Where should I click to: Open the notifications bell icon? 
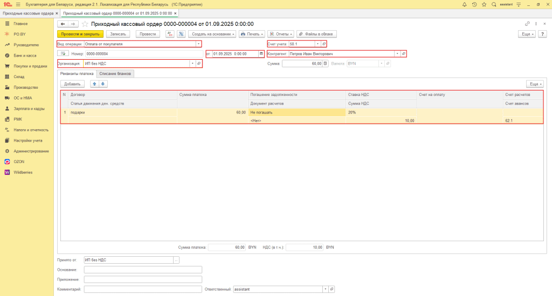click(465, 4)
